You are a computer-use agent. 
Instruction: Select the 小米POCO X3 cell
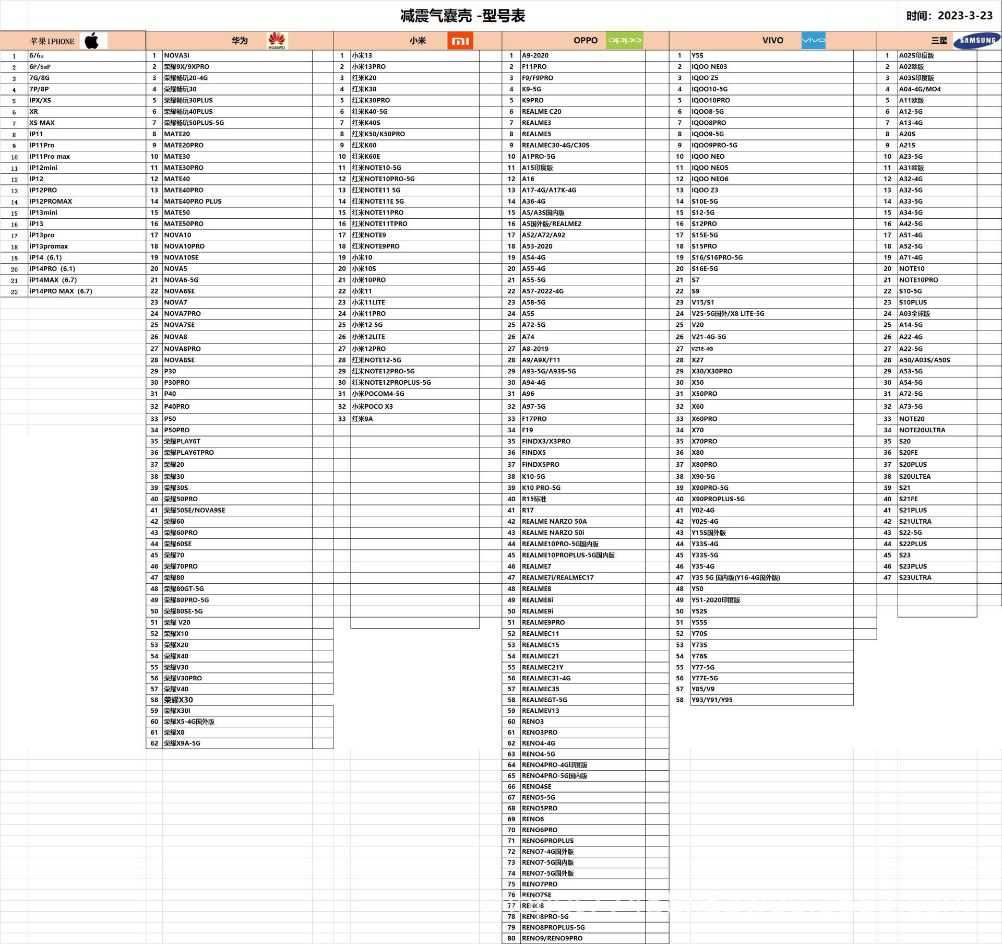(372, 407)
